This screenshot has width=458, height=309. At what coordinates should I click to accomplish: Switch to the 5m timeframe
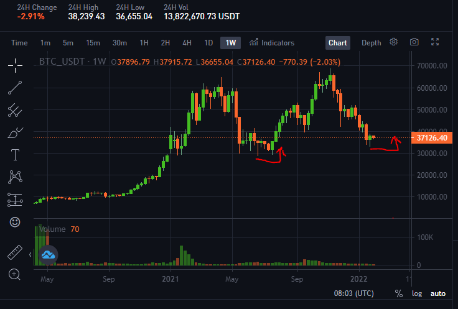(x=68, y=43)
